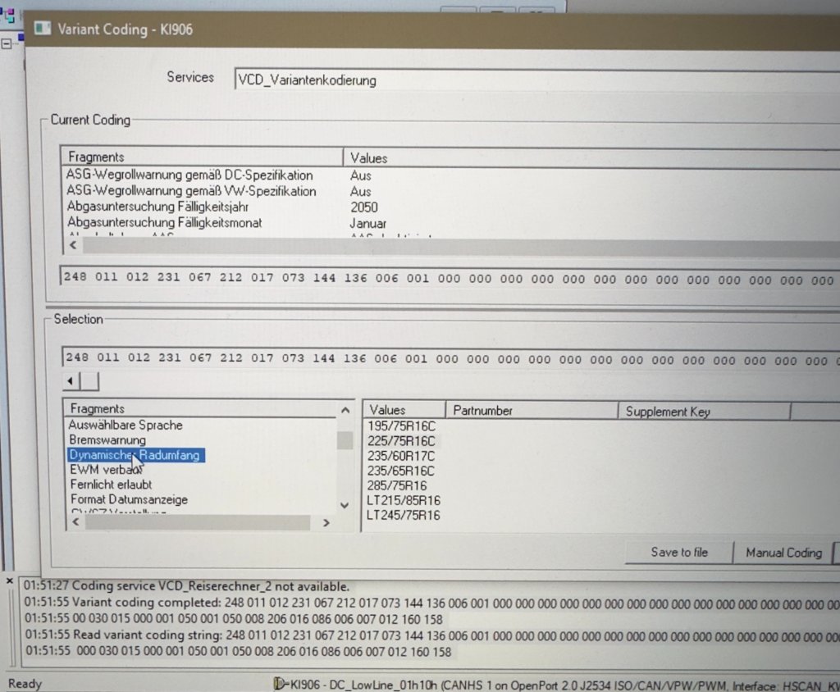Select the Bremswarnung fragment
840x692 pixels.
tap(107, 440)
